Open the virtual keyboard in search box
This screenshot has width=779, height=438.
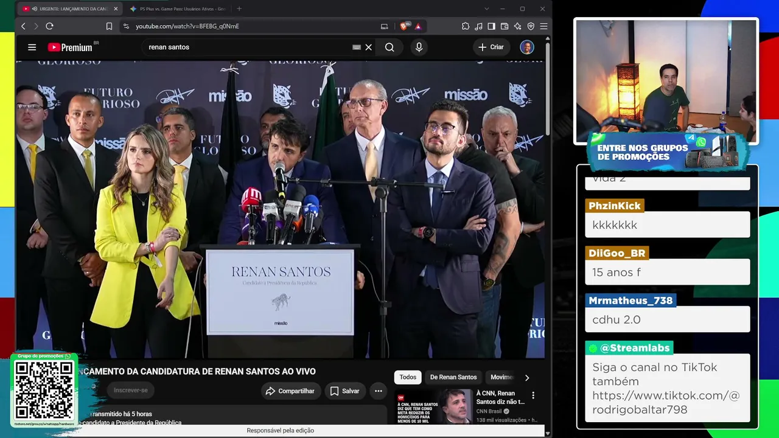(x=357, y=47)
